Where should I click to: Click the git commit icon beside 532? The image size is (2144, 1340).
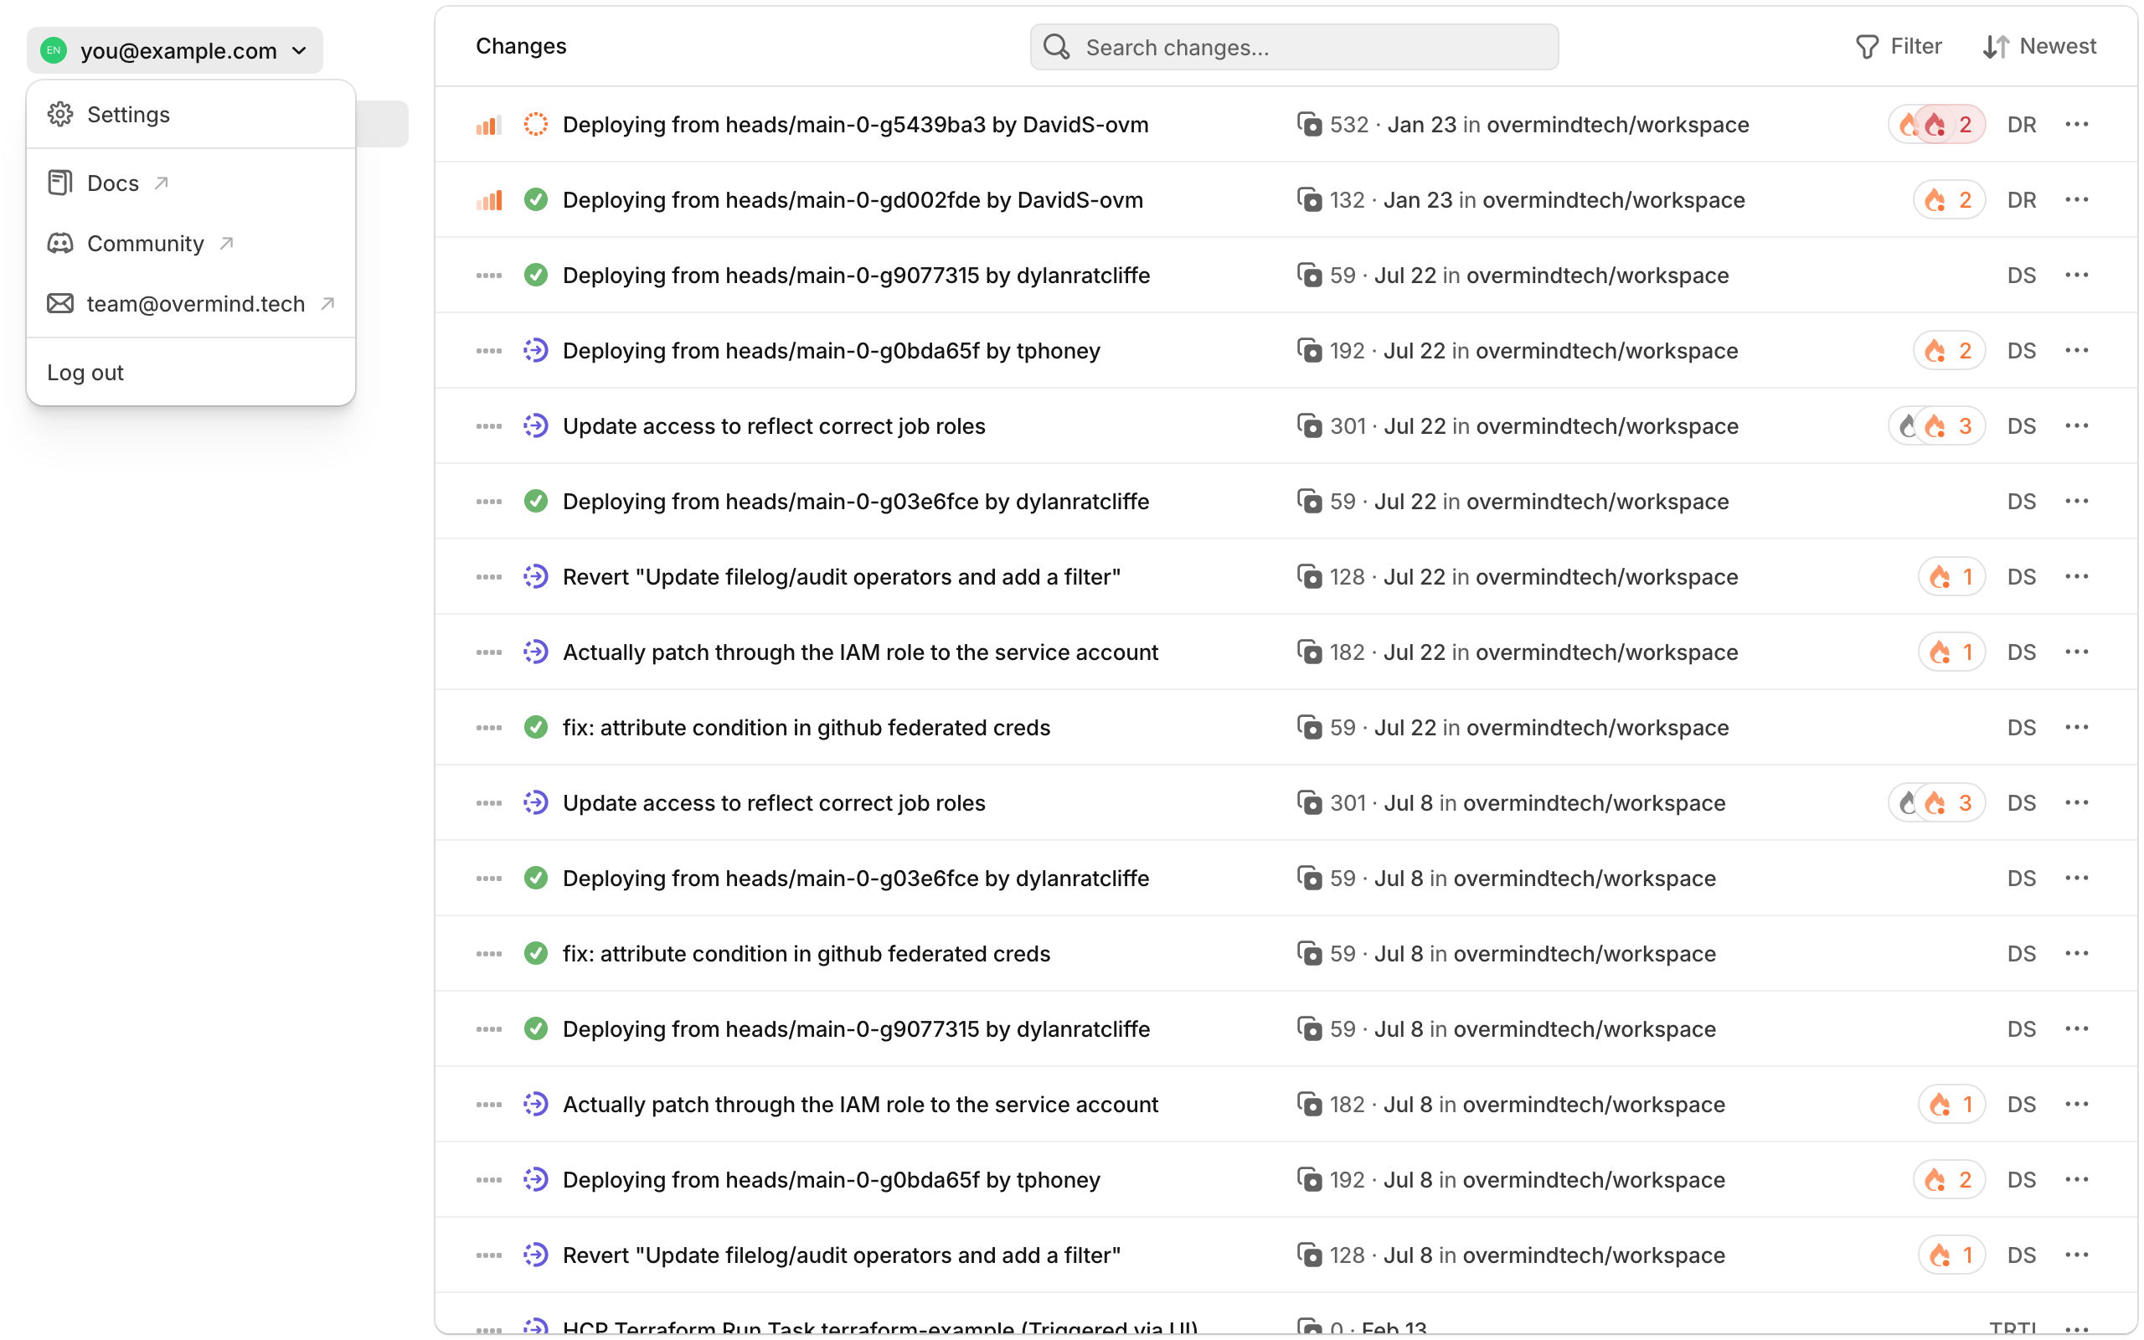[x=1310, y=124]
